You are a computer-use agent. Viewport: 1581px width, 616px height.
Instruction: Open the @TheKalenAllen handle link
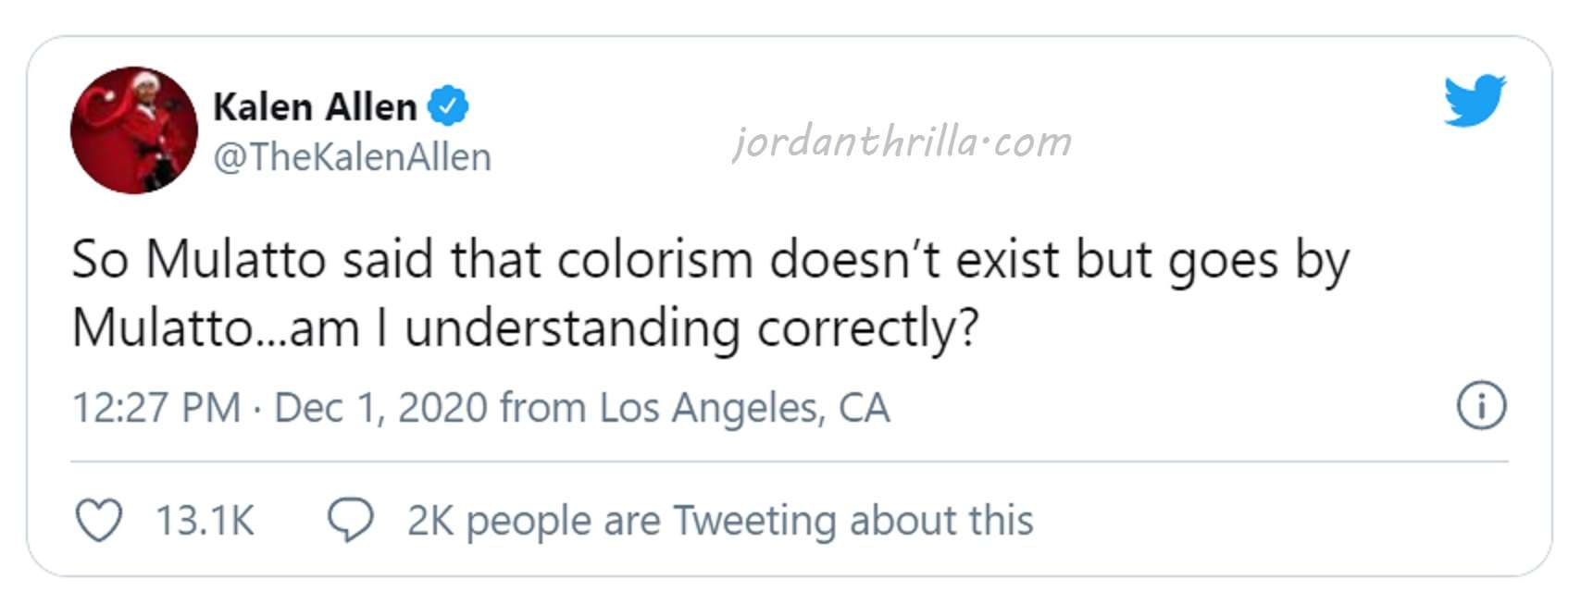tap(352, 157)
